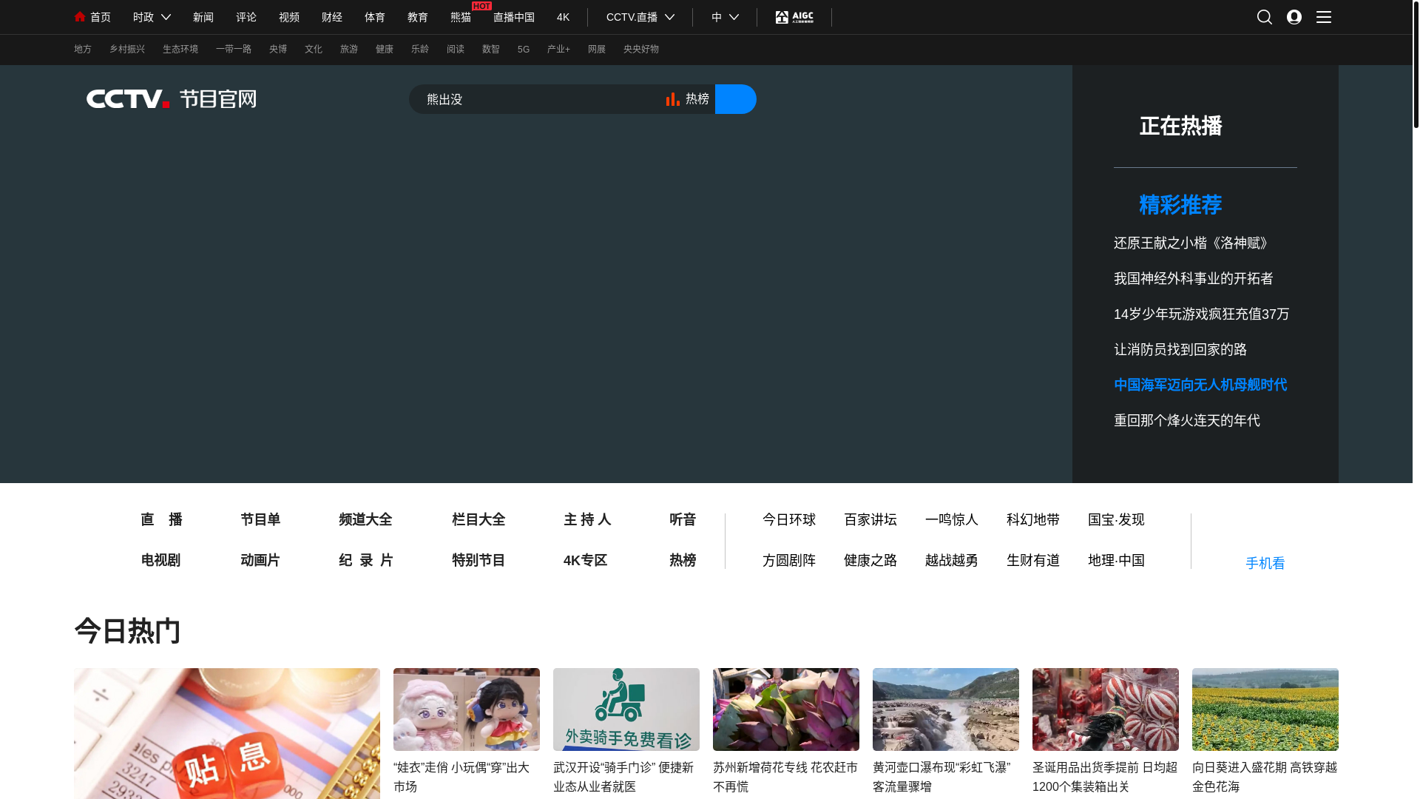Open the 熊猫 HOT menu item

tap(461, 17)
